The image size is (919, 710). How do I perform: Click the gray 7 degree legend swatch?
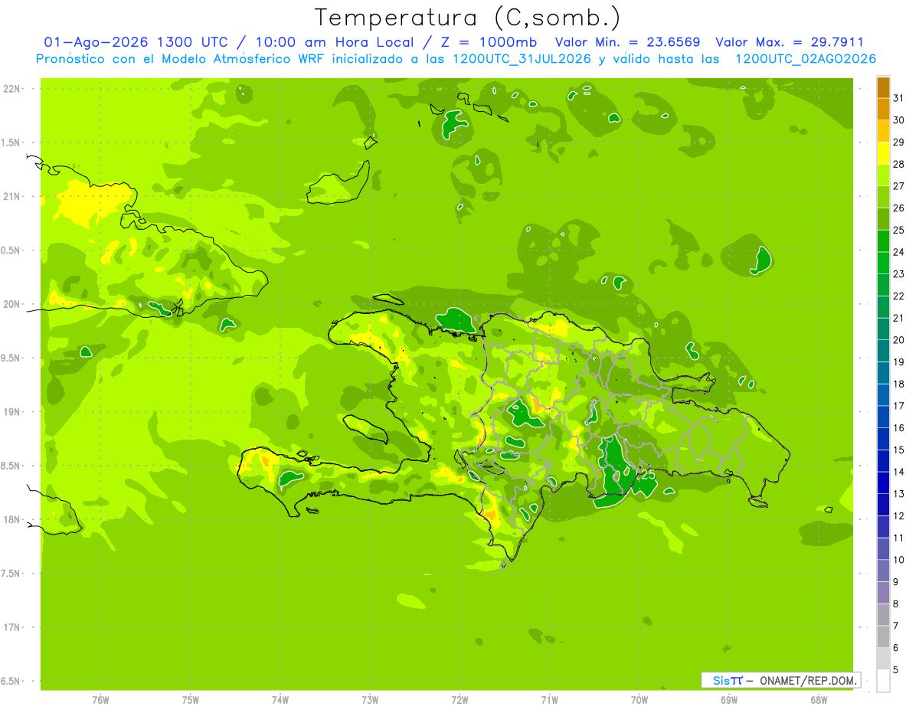click(883, 637)
